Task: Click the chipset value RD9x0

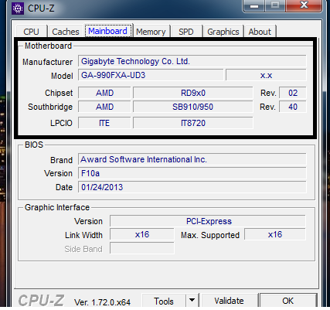Action: coord(193,93)
